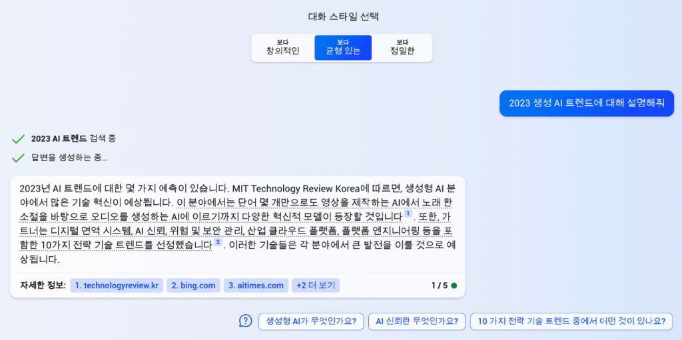Image resolution: width=682 pixels, height=340 pixels.
Task: Select the 창의적인 conversation style
Action: click(x=283, y=47)
